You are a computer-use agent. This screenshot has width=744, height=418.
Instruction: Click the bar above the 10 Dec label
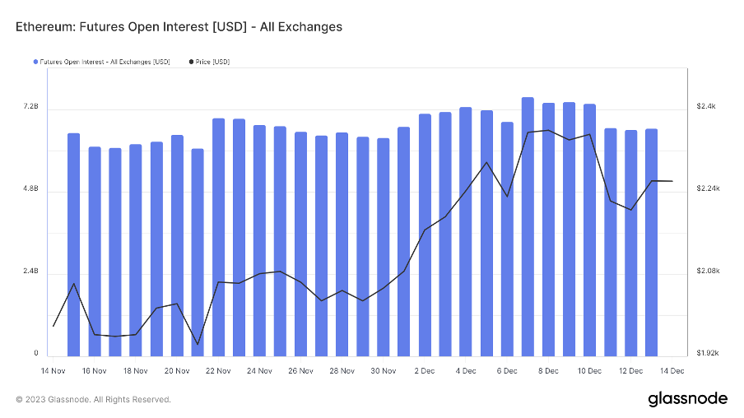589,230
